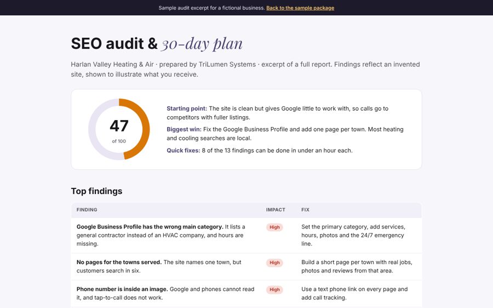This screenshot has width=493, height=308.
Task: Click the score donut chart showing 47
Action: pyautogui.click(x=119, y=129)
